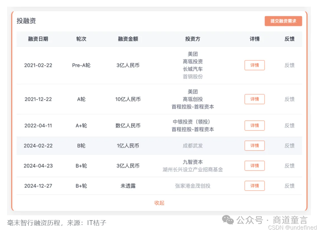Viewport: 318px width, 233px height.
Task: Click the 融资日期 column header
Action: 38,39
